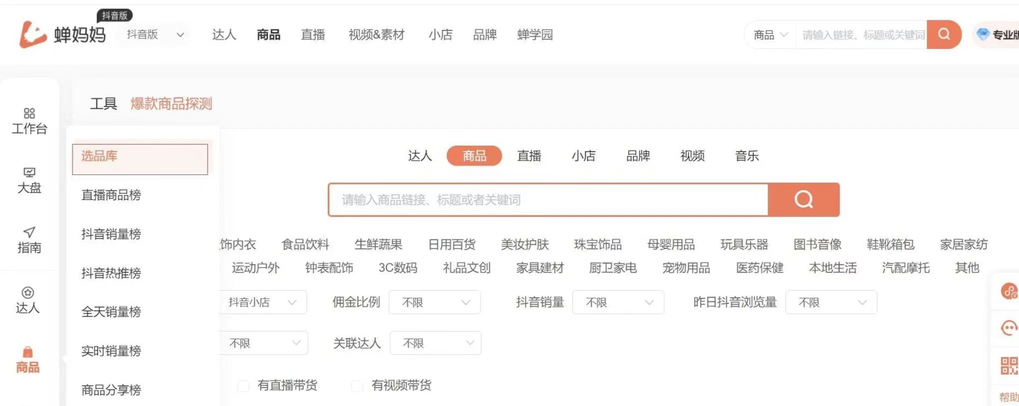Filter by 家居家纺 category
Screen dimensions: 1019x406
(x=964, y=244)
